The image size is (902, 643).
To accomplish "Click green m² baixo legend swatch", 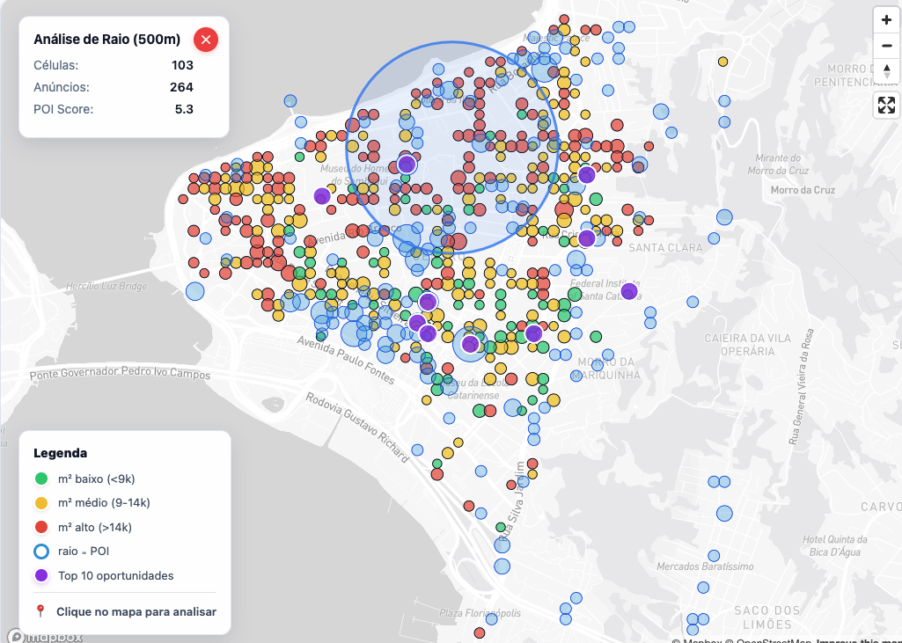I will (x=41, y=479).
